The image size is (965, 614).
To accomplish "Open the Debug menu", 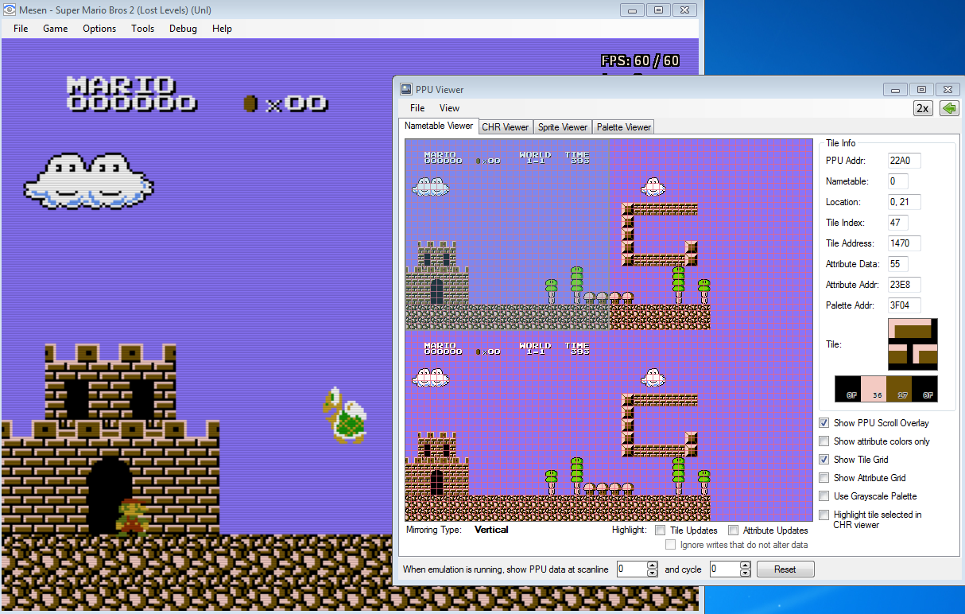I will point(183,29).
